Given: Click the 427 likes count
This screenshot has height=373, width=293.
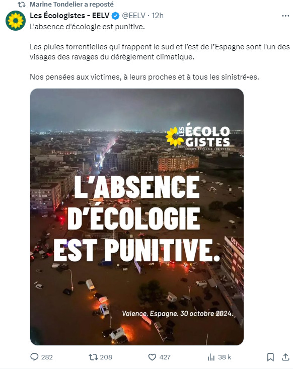Looking at the screenshot, I should [x=165, y=357].
